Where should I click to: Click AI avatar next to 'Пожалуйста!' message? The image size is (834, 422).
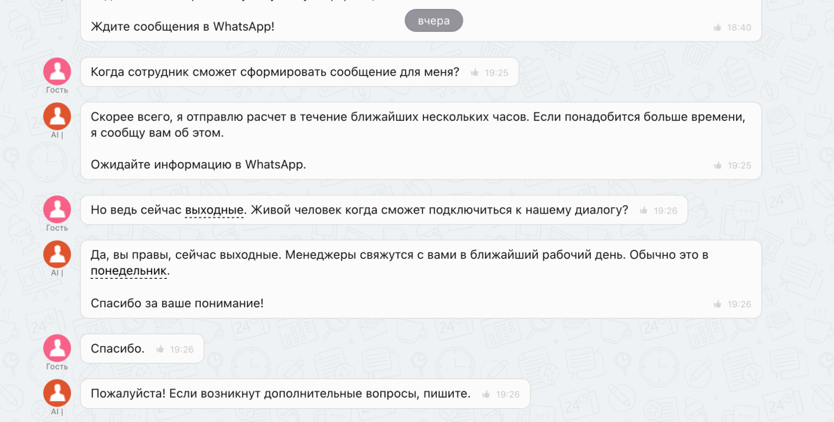[x=57, y=393]
